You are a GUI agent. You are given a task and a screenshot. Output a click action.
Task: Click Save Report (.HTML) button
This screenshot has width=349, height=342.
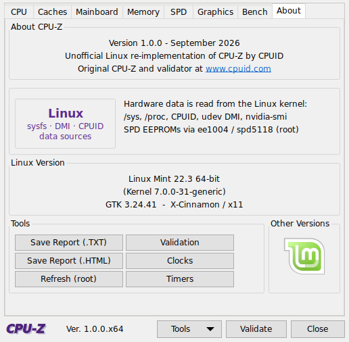pos(69,261)
